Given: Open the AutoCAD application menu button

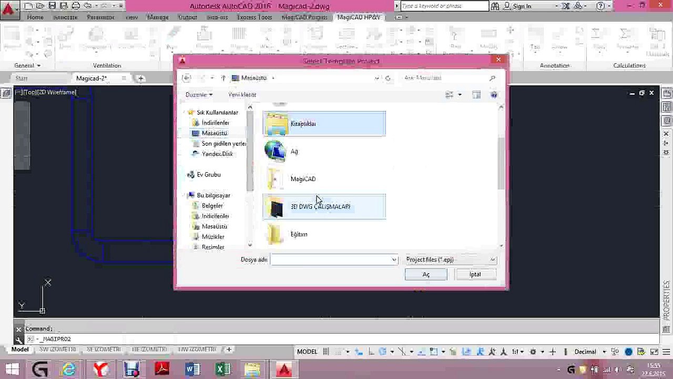Looking at the screenshot, I should (9, 9).
